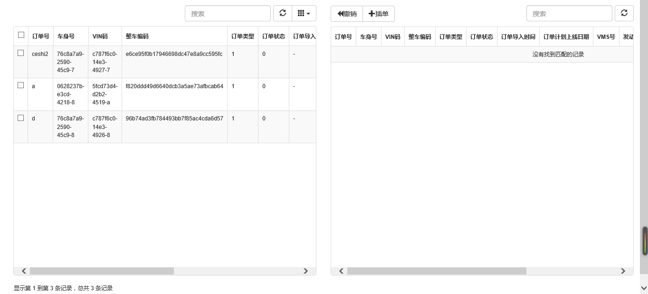
Task: Toggle the select-all checkbox in left table header
Action: click(x=21, y=35)
